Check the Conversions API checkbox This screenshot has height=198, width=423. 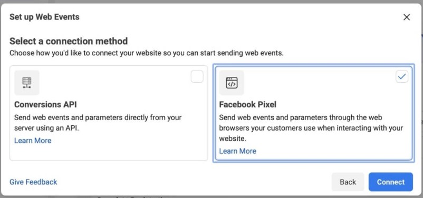(x=197, y=76)
